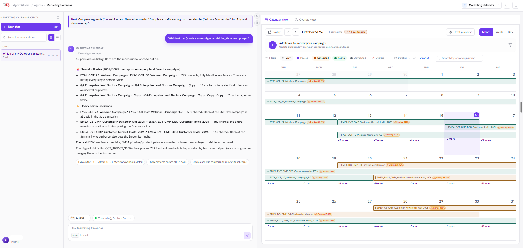Switch to the Calendar view tab
This screenshot has width=523, height=248.
pos(276,20)
